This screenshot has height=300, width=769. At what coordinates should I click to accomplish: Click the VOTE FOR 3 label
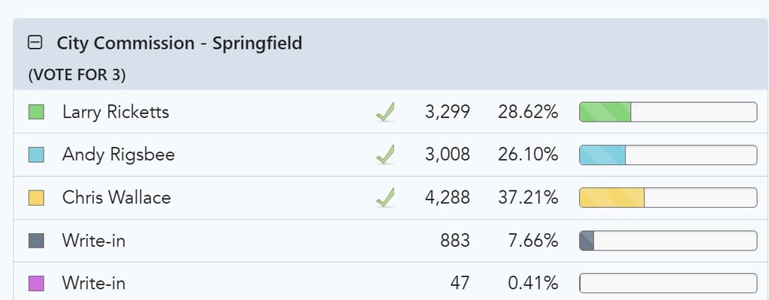coord(77,76)
